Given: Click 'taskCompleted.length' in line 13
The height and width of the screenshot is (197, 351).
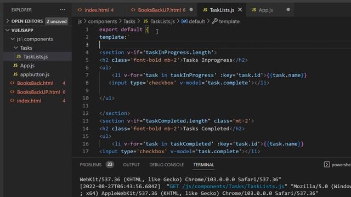Looking at the screenshot, I should (177, 121).
